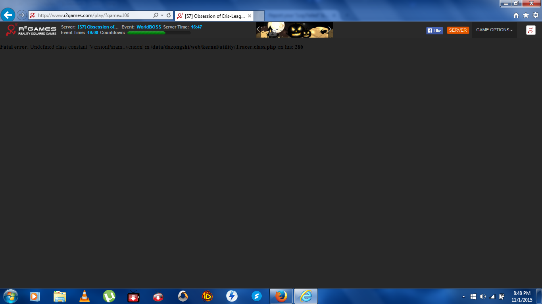The image size is (542, 304).
Task: Launch VLC media player from taskbar
Action: coord(84,296)
